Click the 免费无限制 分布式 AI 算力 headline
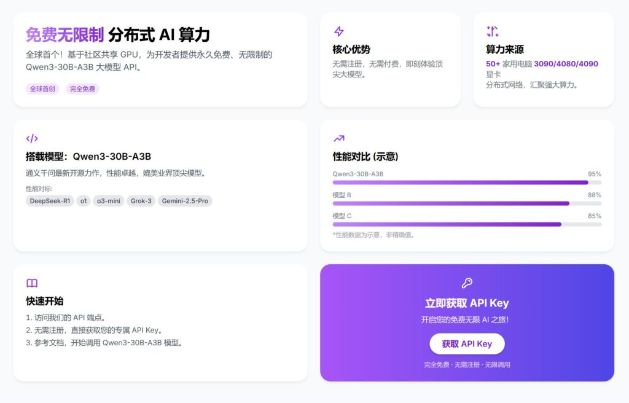This screenshot has width=629, height=403. click(x=118, y=35)
